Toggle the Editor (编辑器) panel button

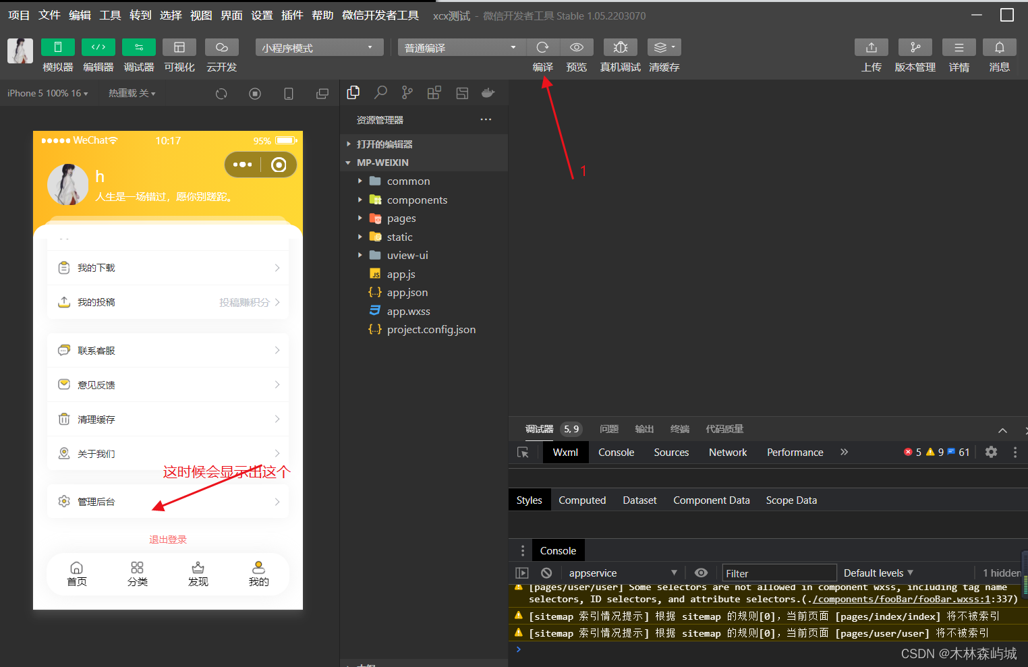98,47
